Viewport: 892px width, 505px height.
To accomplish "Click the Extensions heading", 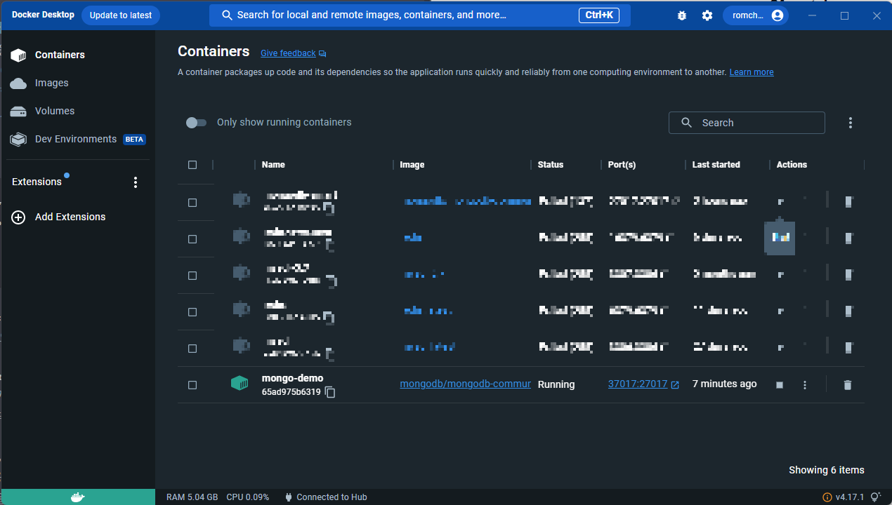I will (x=37, y=182).
